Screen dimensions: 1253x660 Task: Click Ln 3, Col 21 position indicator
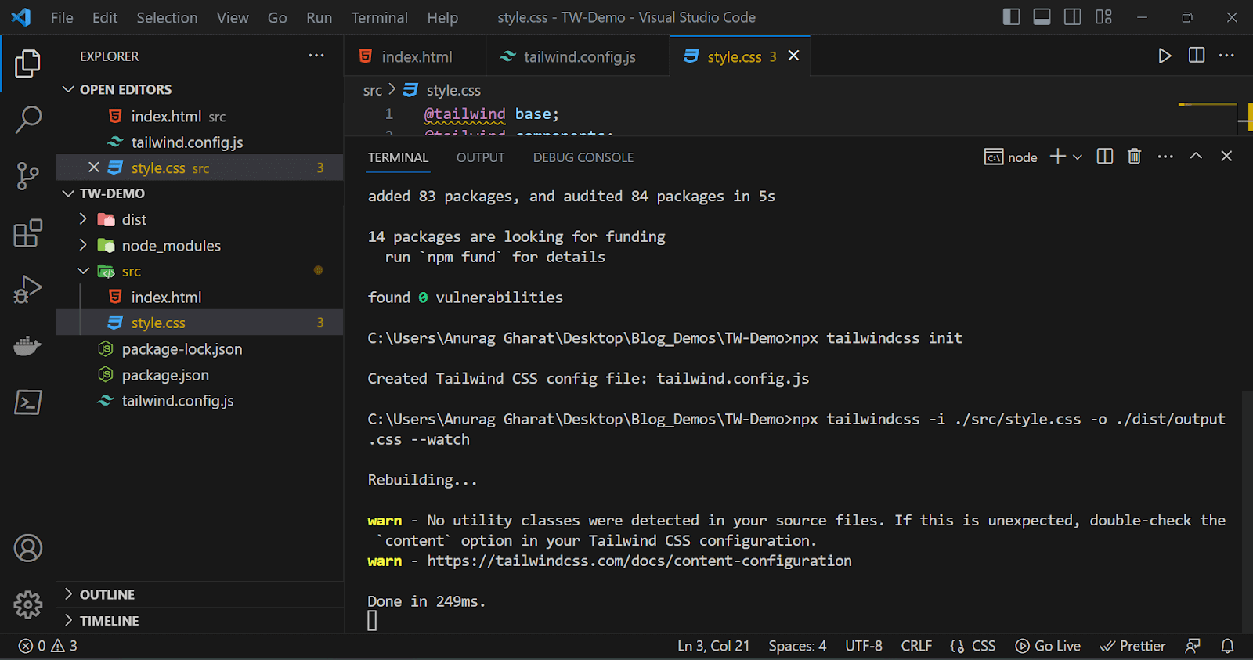tap(713, 646)
